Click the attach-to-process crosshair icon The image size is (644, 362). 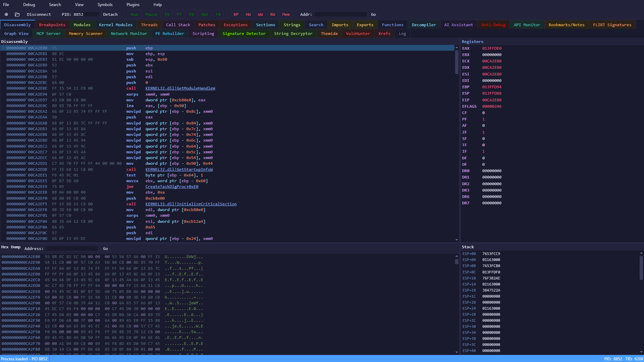6,14
